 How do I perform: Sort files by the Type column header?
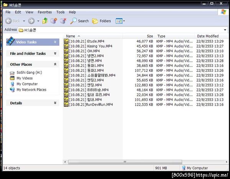(175, 36)
